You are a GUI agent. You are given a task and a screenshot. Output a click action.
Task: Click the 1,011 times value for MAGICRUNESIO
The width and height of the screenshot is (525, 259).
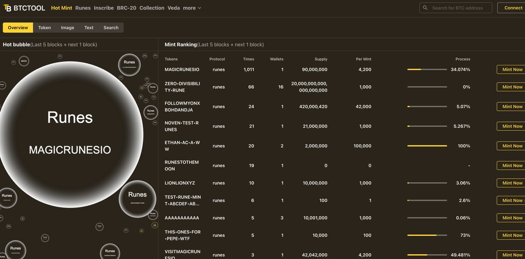[x=248, y=69]
